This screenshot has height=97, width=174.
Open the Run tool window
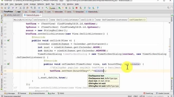(x=51, y=93)
